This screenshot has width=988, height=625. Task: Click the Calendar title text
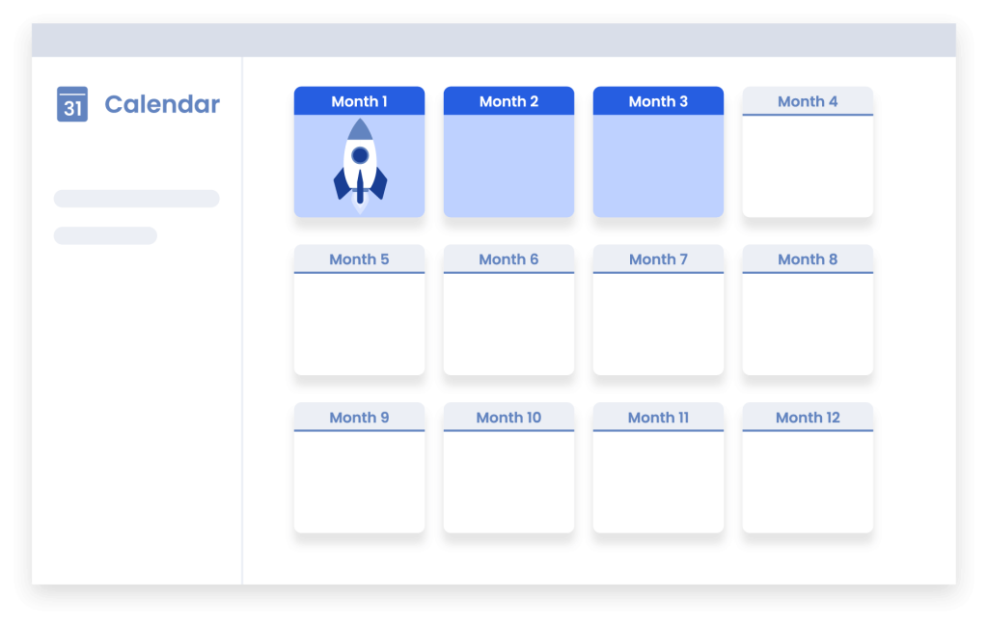(x=162, y=104)
